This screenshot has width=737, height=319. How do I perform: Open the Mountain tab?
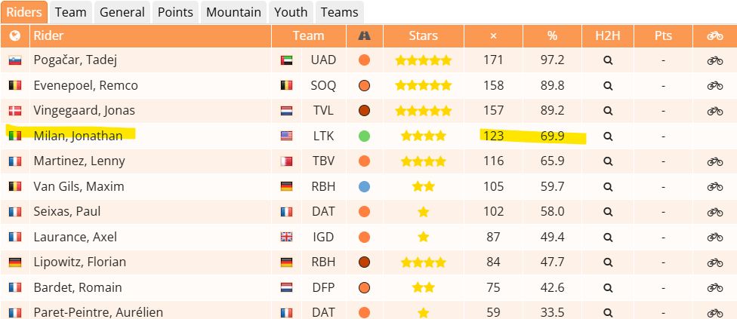233,12
